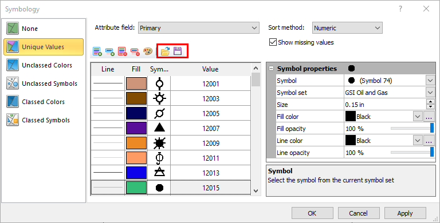The width and height of the screenshot is (440, 223).
Task: Click the Cancel button
Action: (358, 213)
